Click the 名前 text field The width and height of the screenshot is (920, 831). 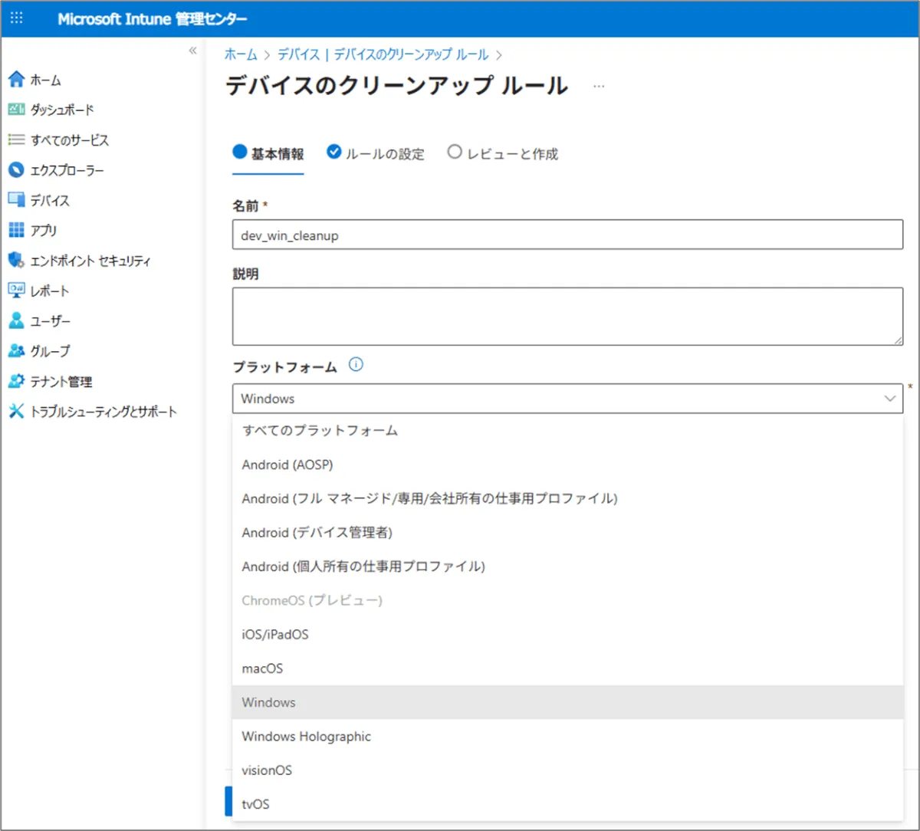coord(567,235)
